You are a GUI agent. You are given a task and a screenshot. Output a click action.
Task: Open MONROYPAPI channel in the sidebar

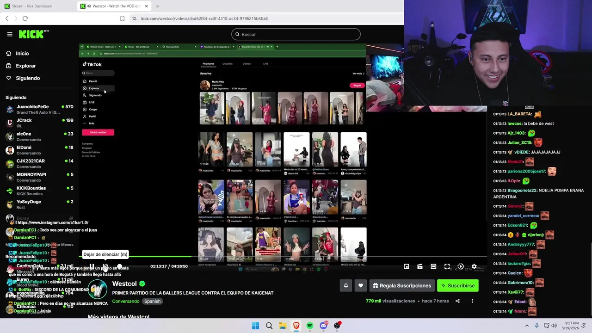coord(39,177)
